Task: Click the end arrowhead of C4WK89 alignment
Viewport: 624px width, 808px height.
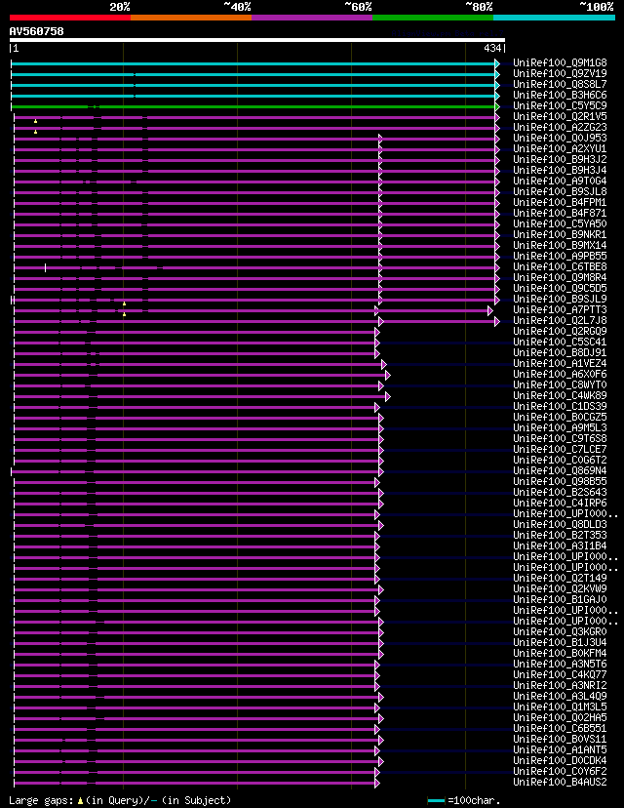Action: click(x=388, y=397)
